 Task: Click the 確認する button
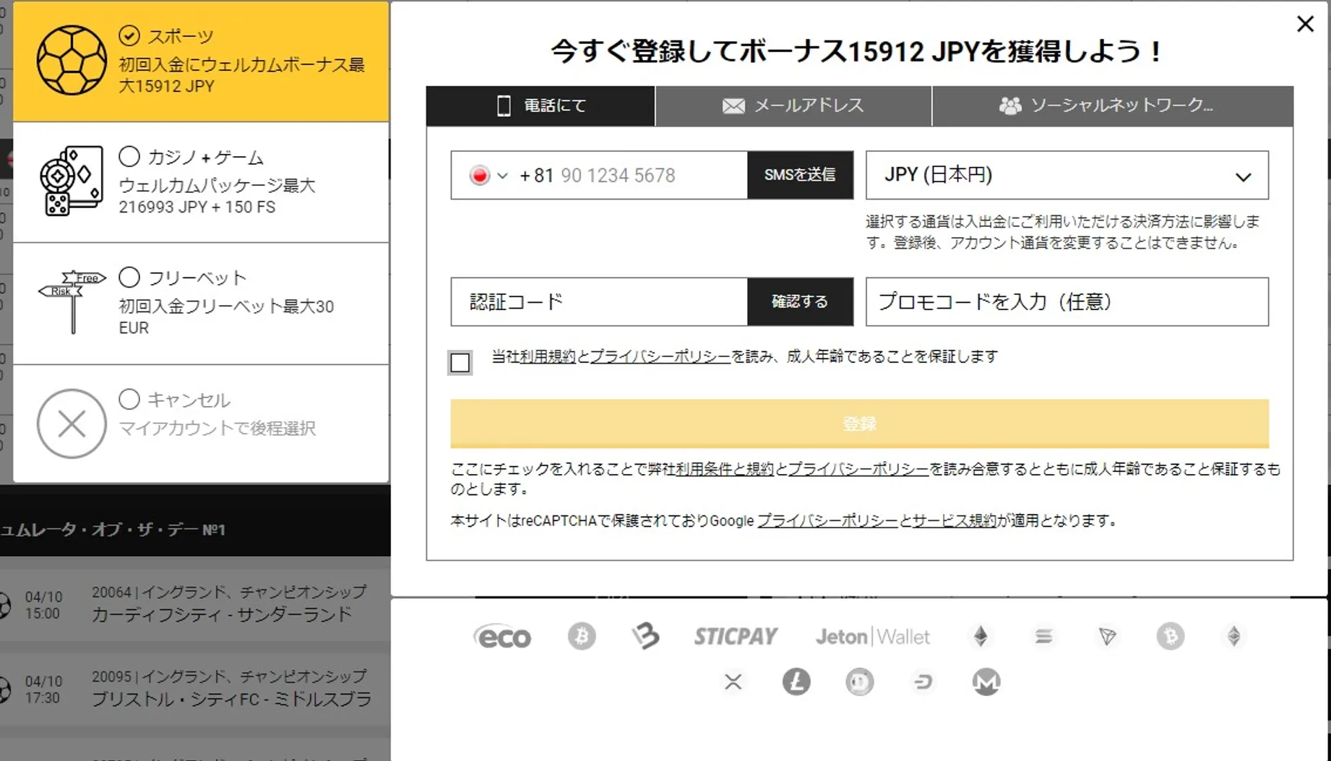(x=800, y=301)
